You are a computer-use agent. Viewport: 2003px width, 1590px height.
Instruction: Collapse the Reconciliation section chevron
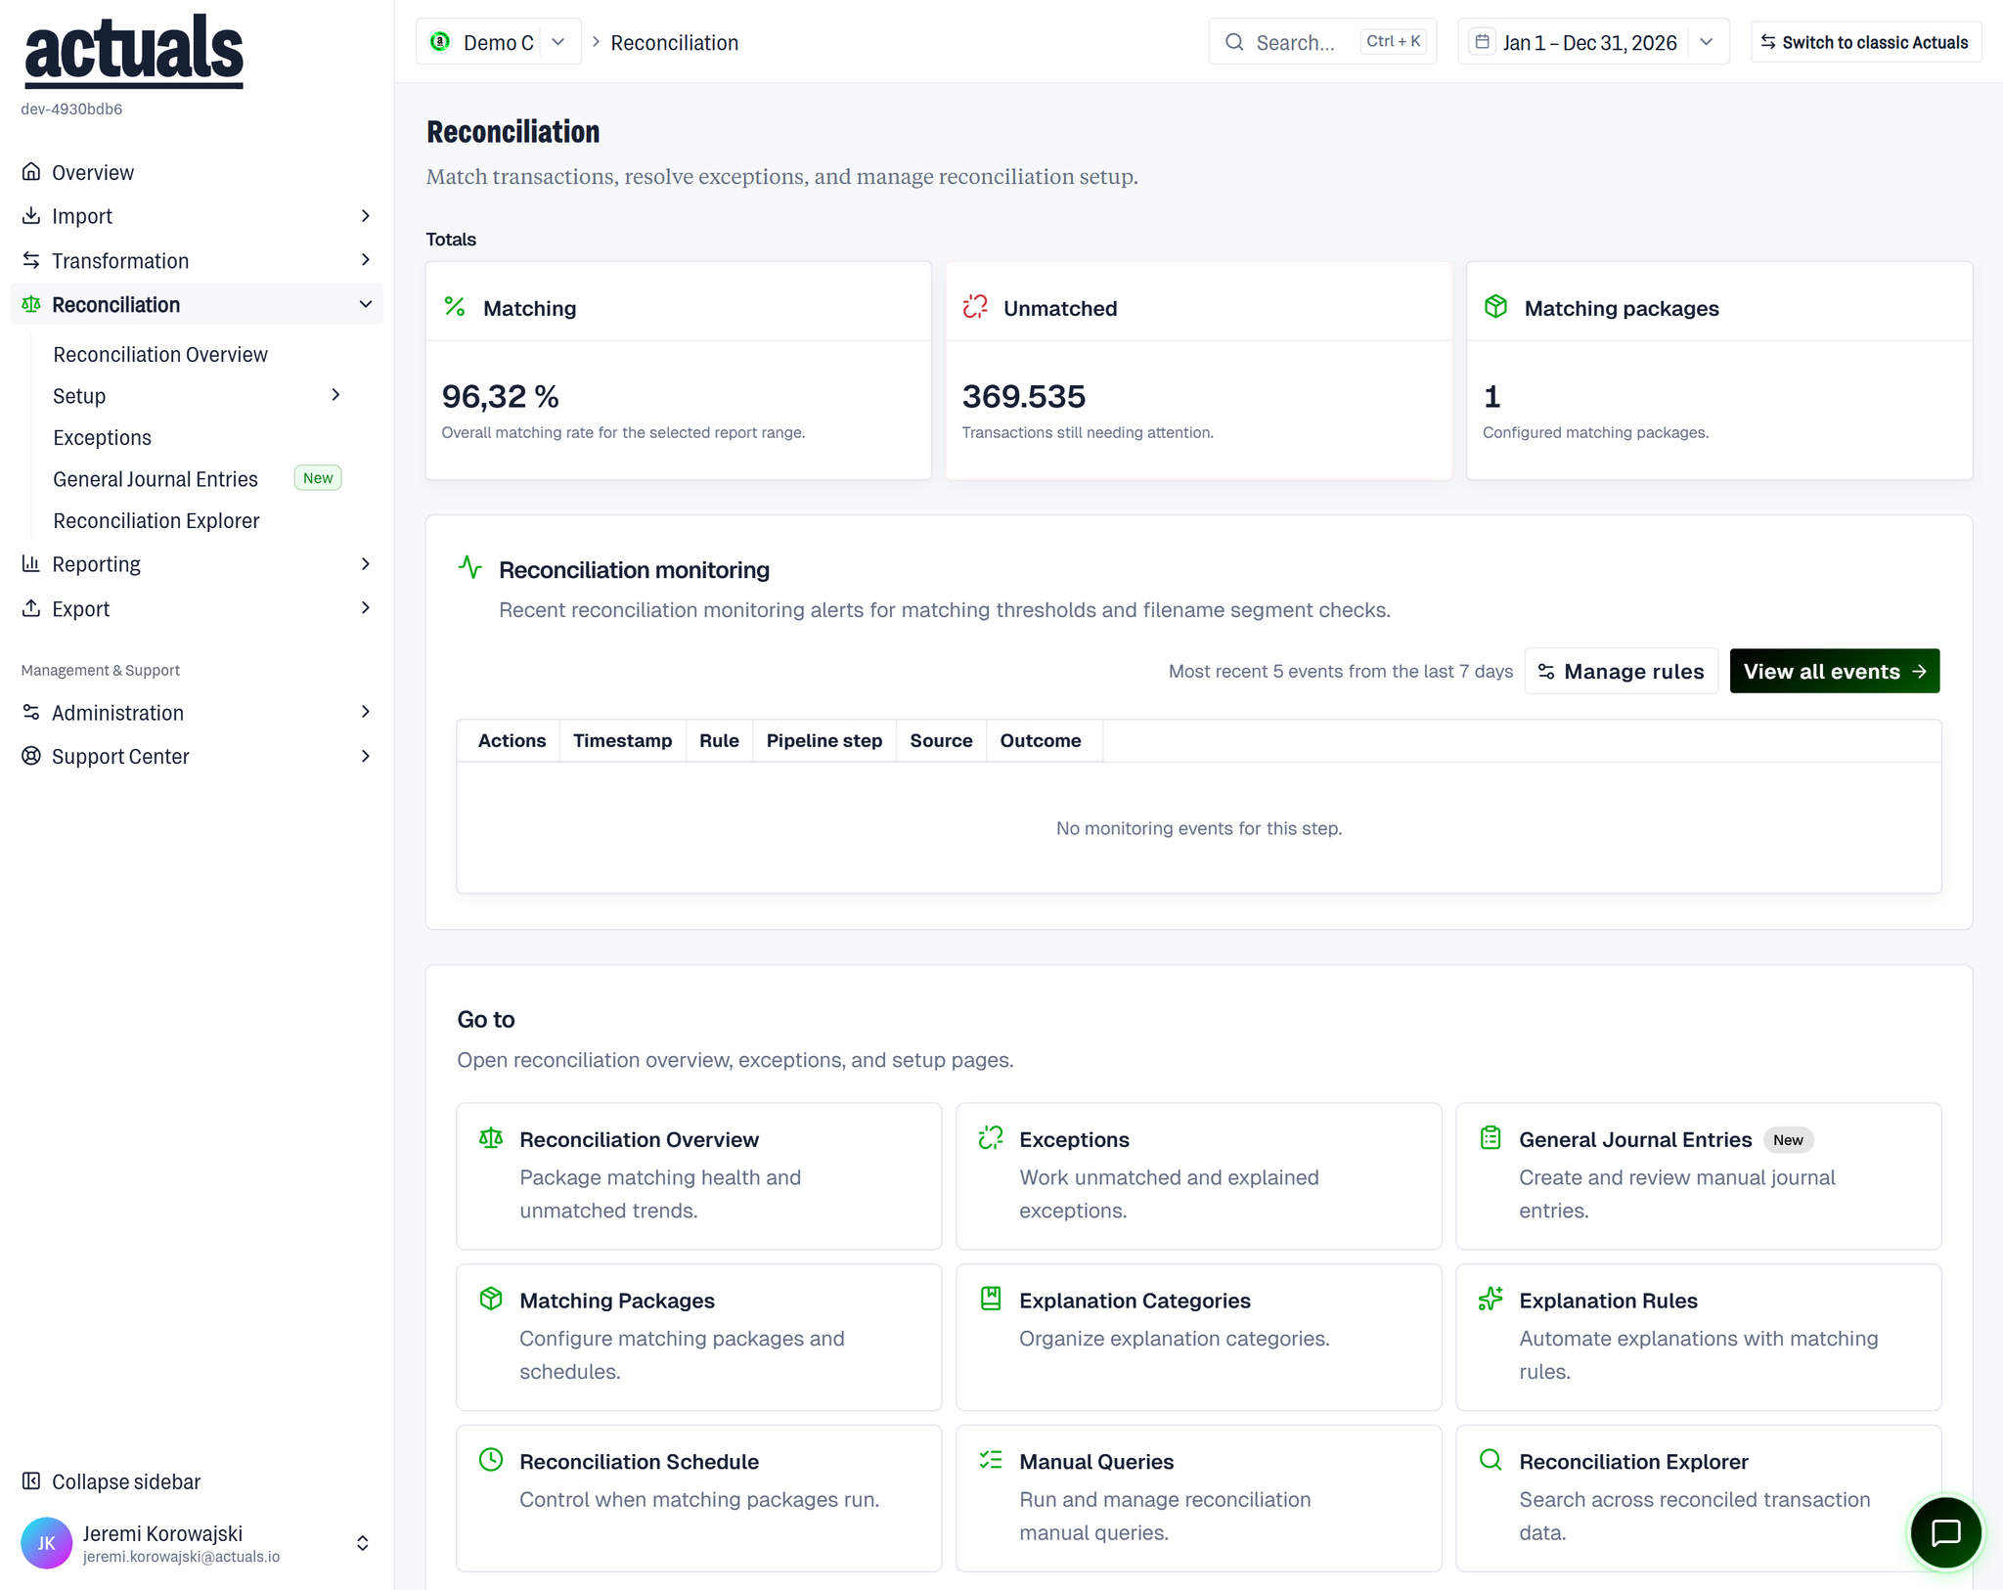[366, 304]
